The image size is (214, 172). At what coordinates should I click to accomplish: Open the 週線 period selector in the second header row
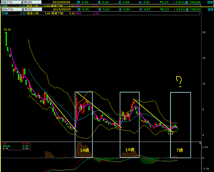coord(210,9)
